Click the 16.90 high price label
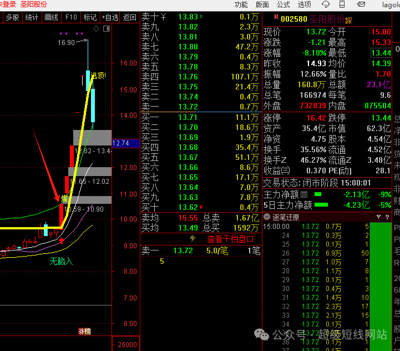This screenshot has height=351, width=400. [x=66, y=42]
